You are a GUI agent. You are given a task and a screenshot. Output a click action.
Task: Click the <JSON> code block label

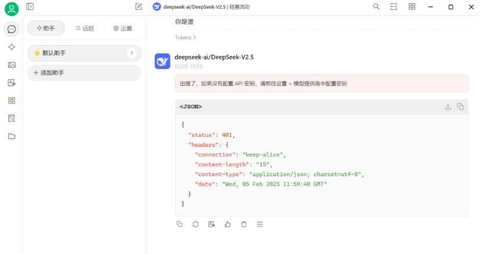click(x=191, y=107)
